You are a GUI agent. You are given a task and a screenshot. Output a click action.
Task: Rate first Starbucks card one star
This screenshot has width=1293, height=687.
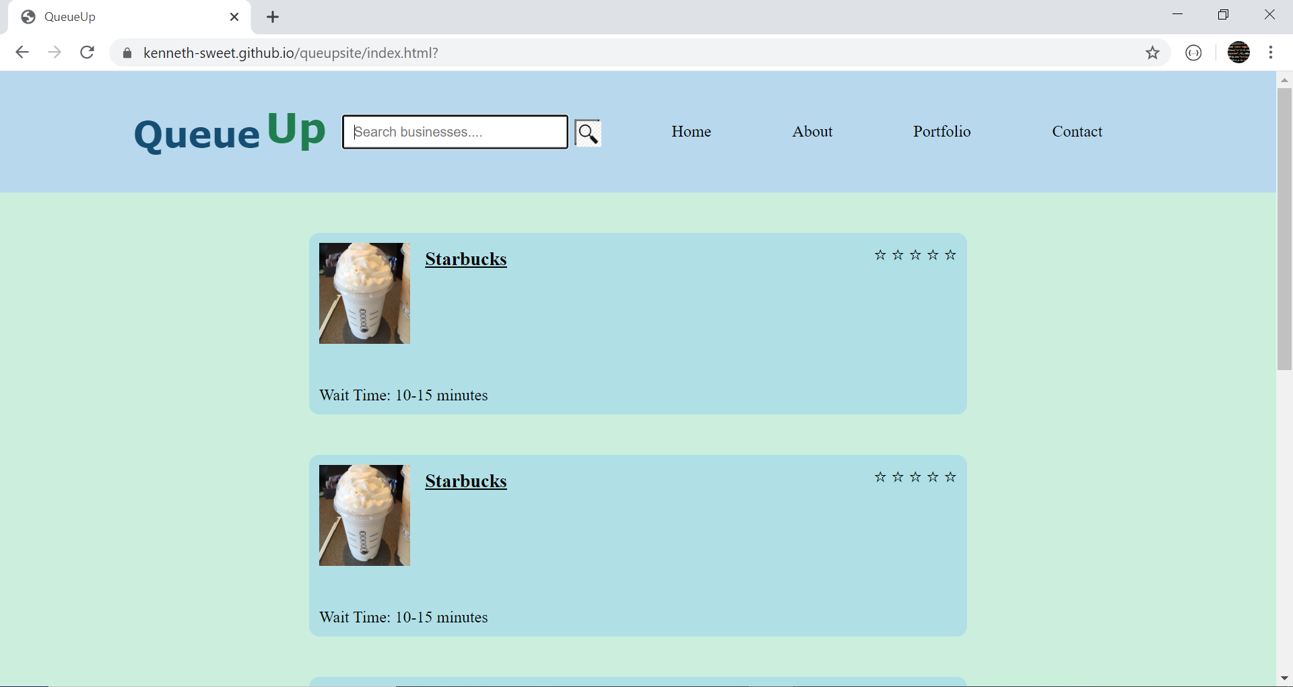click(x=880, y=255)
